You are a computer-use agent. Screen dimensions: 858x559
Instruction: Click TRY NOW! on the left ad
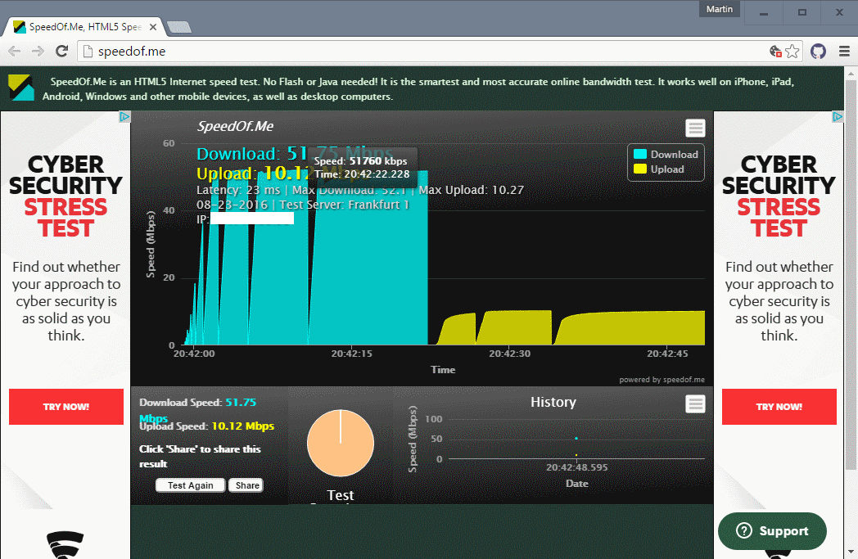click(x=66, y=407)
